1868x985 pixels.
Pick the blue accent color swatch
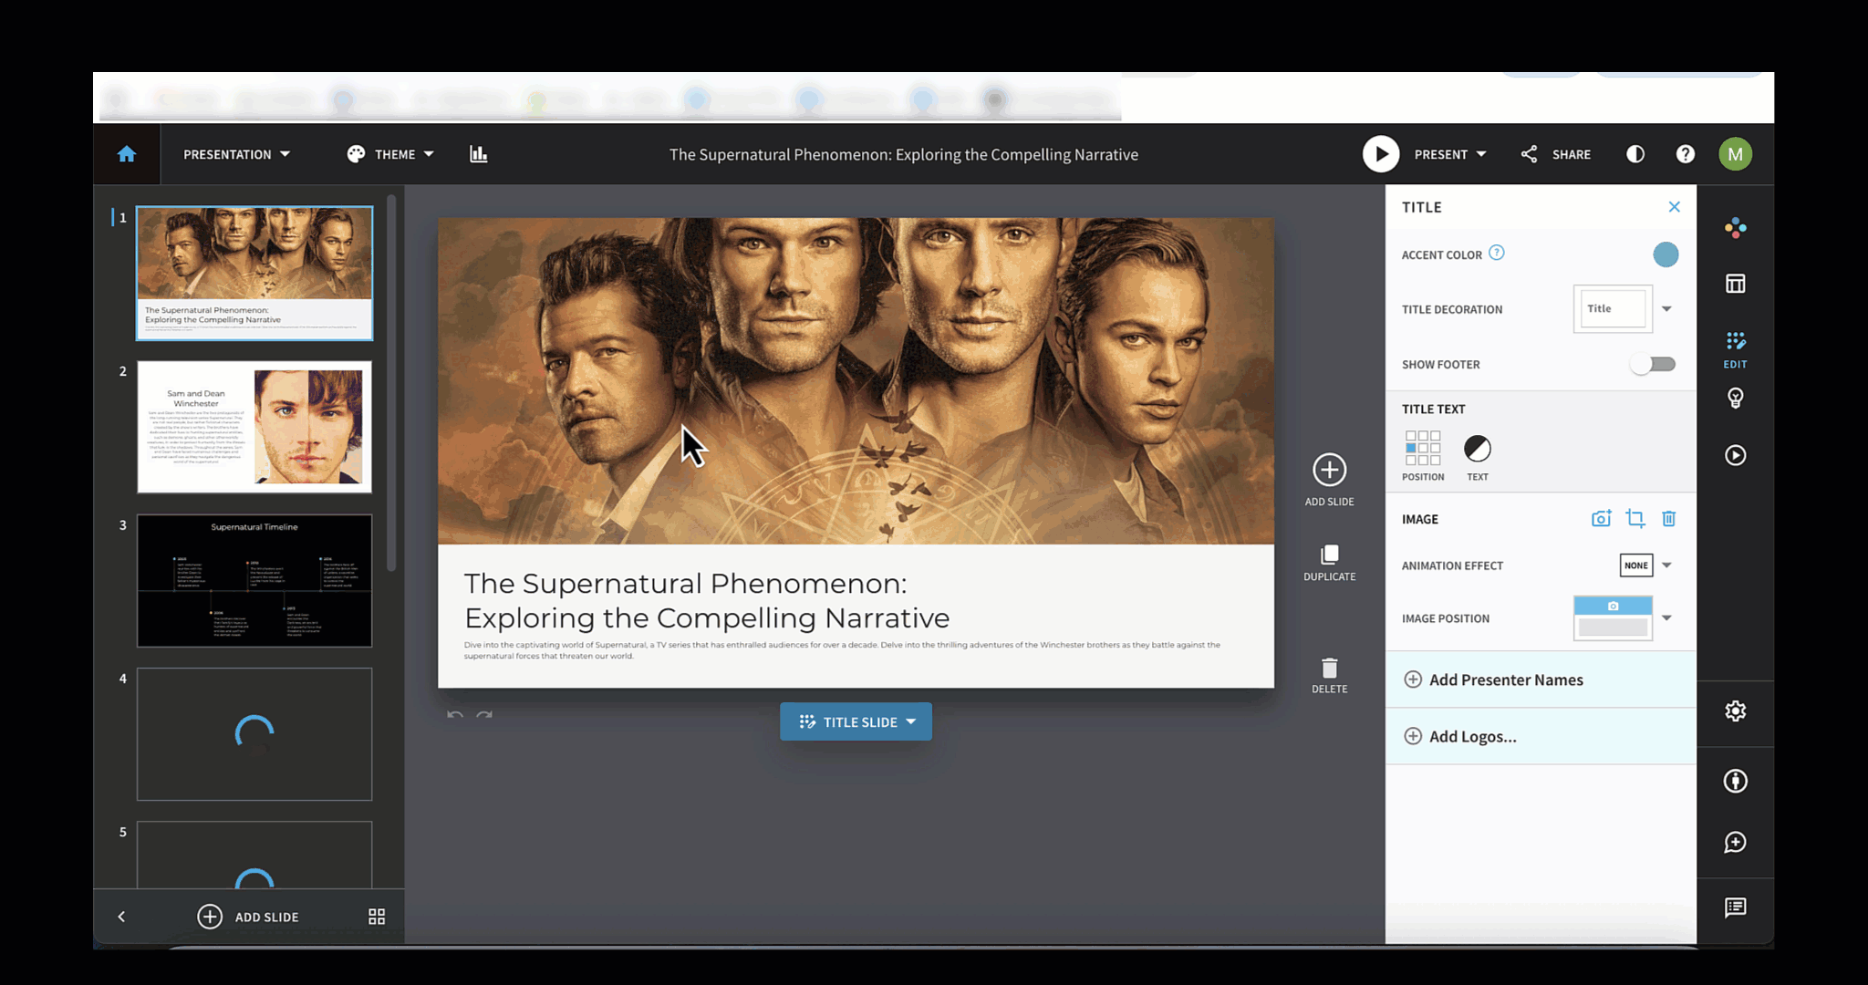click(1666, 254)
